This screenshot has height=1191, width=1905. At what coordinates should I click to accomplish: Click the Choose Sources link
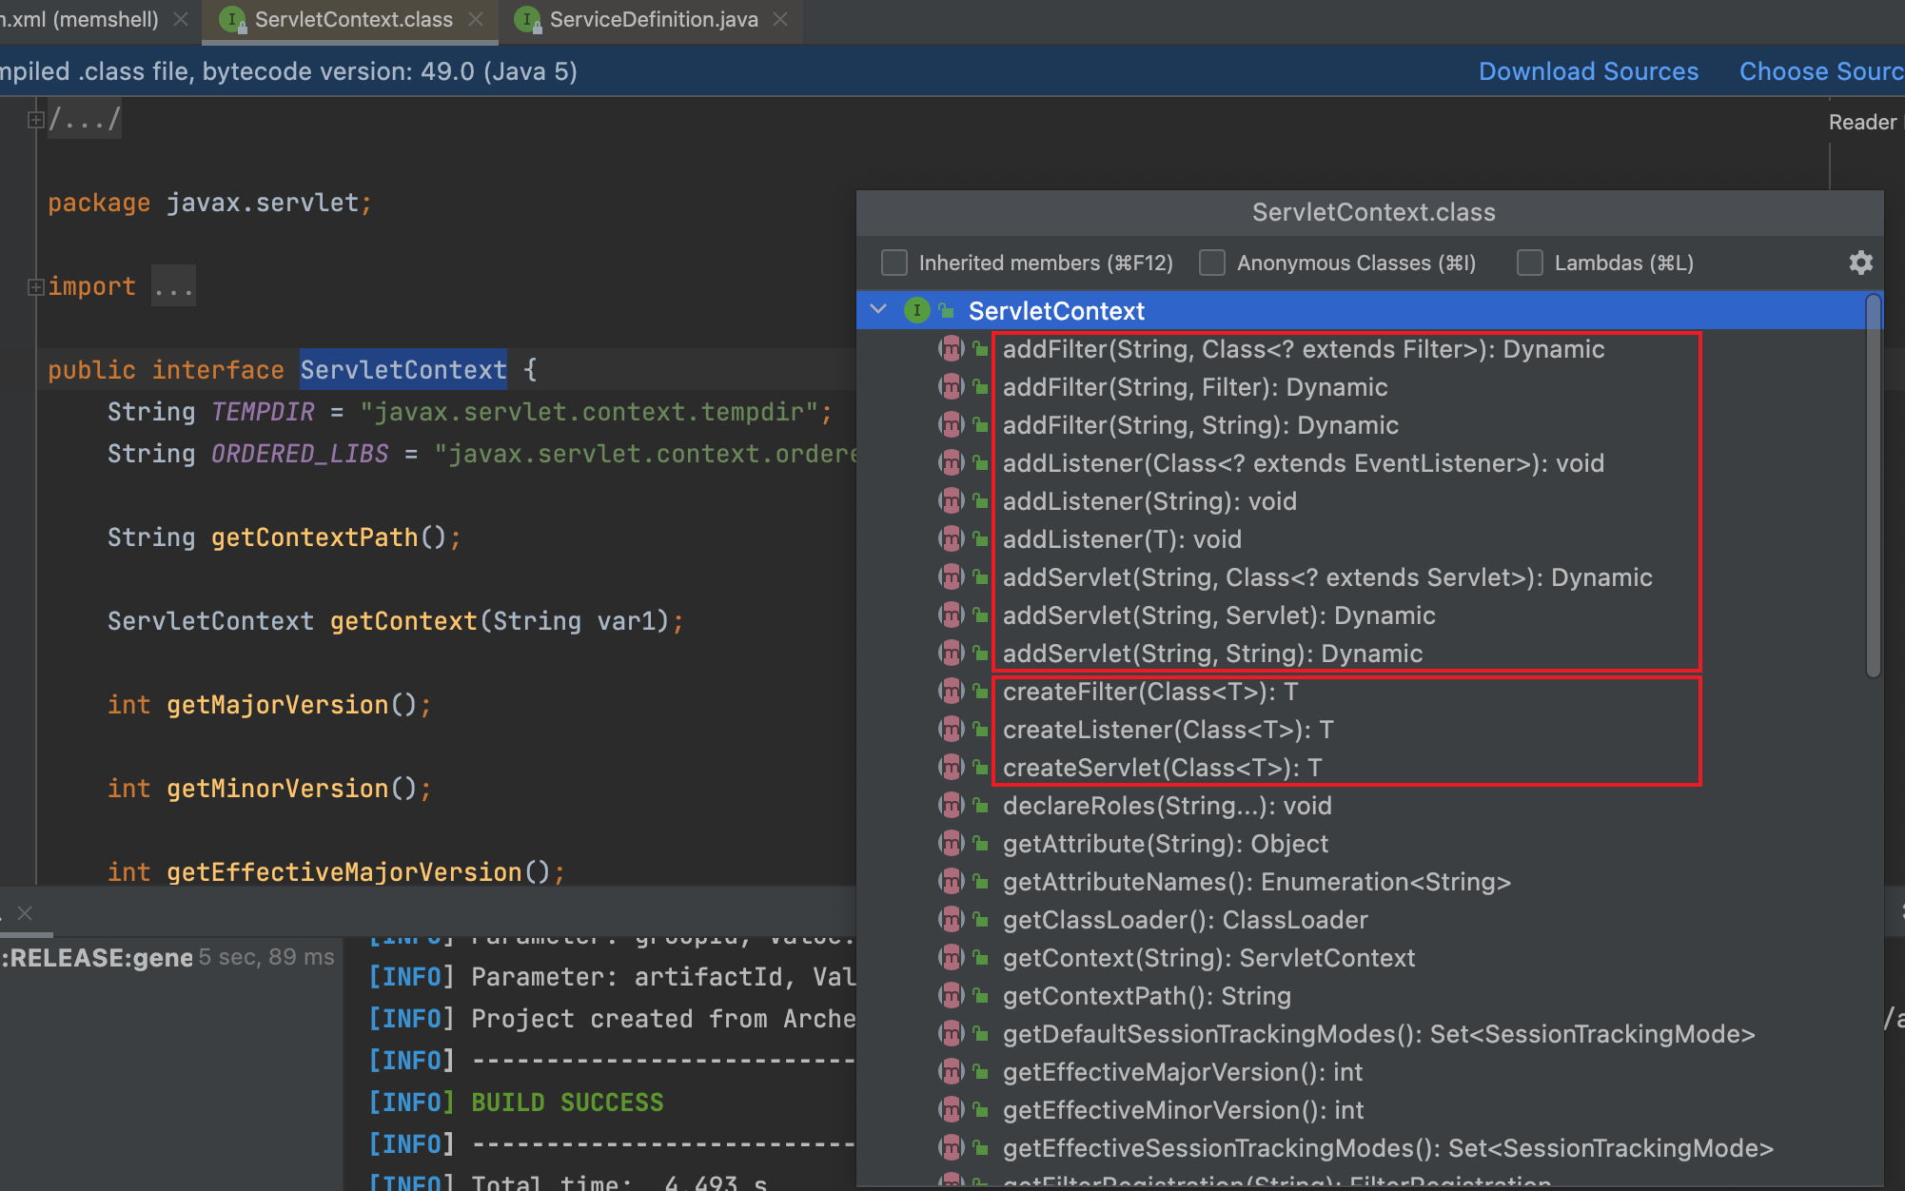(1821, 71)
